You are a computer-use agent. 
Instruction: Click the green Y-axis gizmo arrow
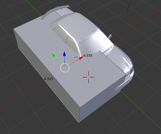[x=53, y=55]
